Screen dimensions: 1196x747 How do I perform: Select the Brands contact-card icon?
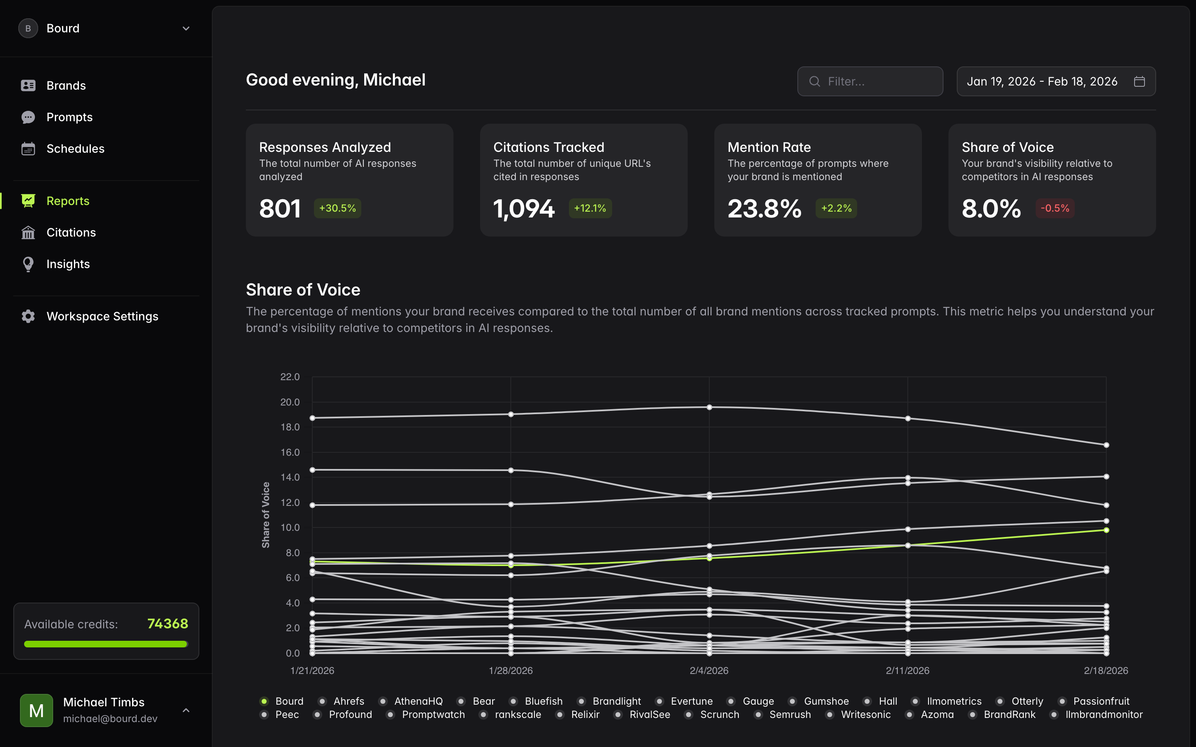pos(28,85)
